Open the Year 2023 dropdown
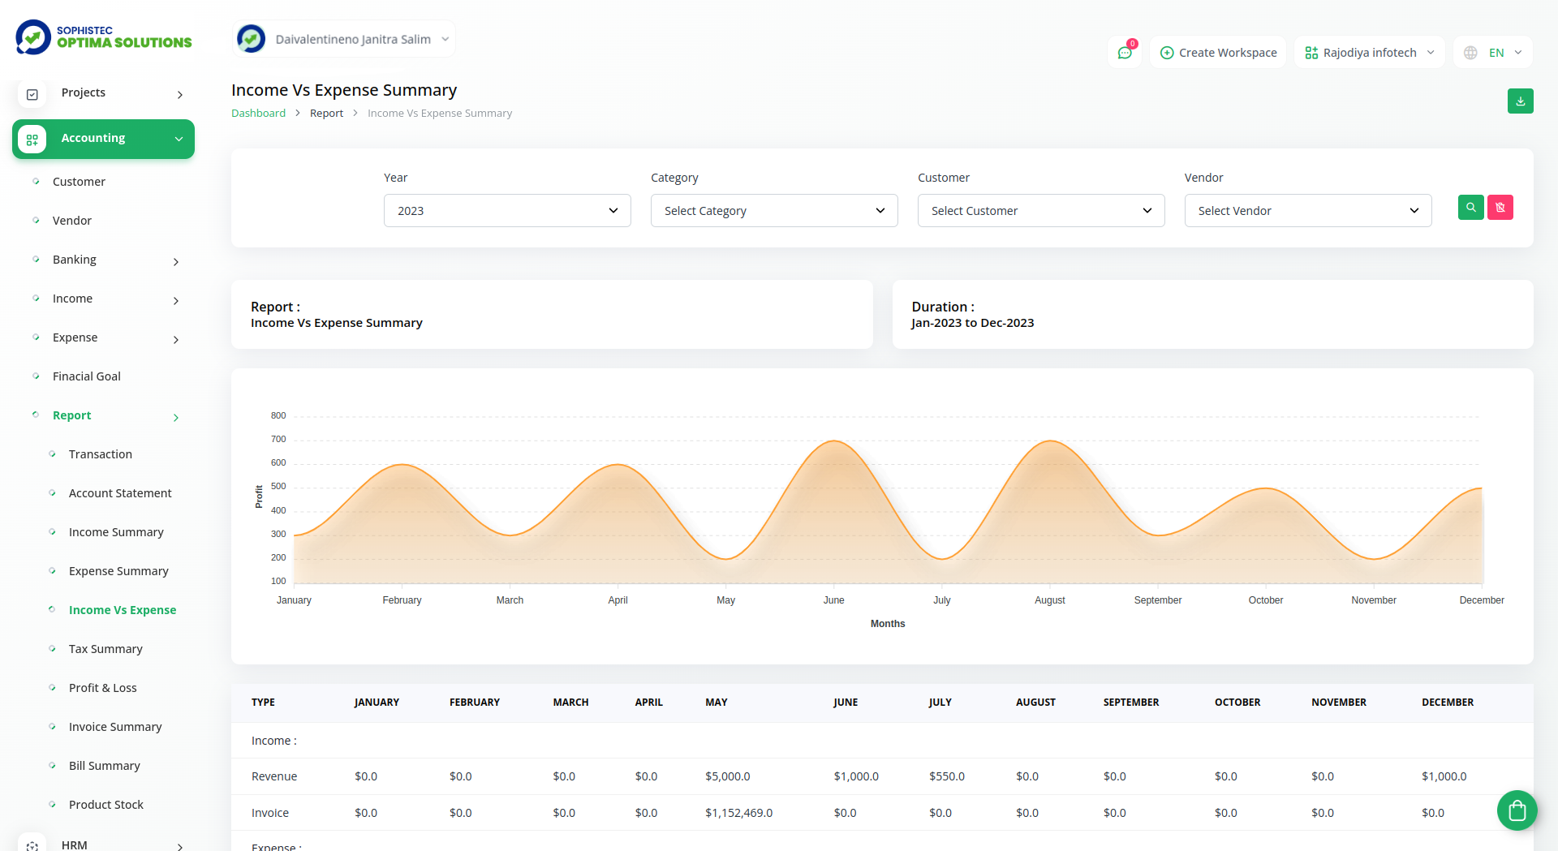The height and width of the screenshot is (851, 1558). click(507, 211)
